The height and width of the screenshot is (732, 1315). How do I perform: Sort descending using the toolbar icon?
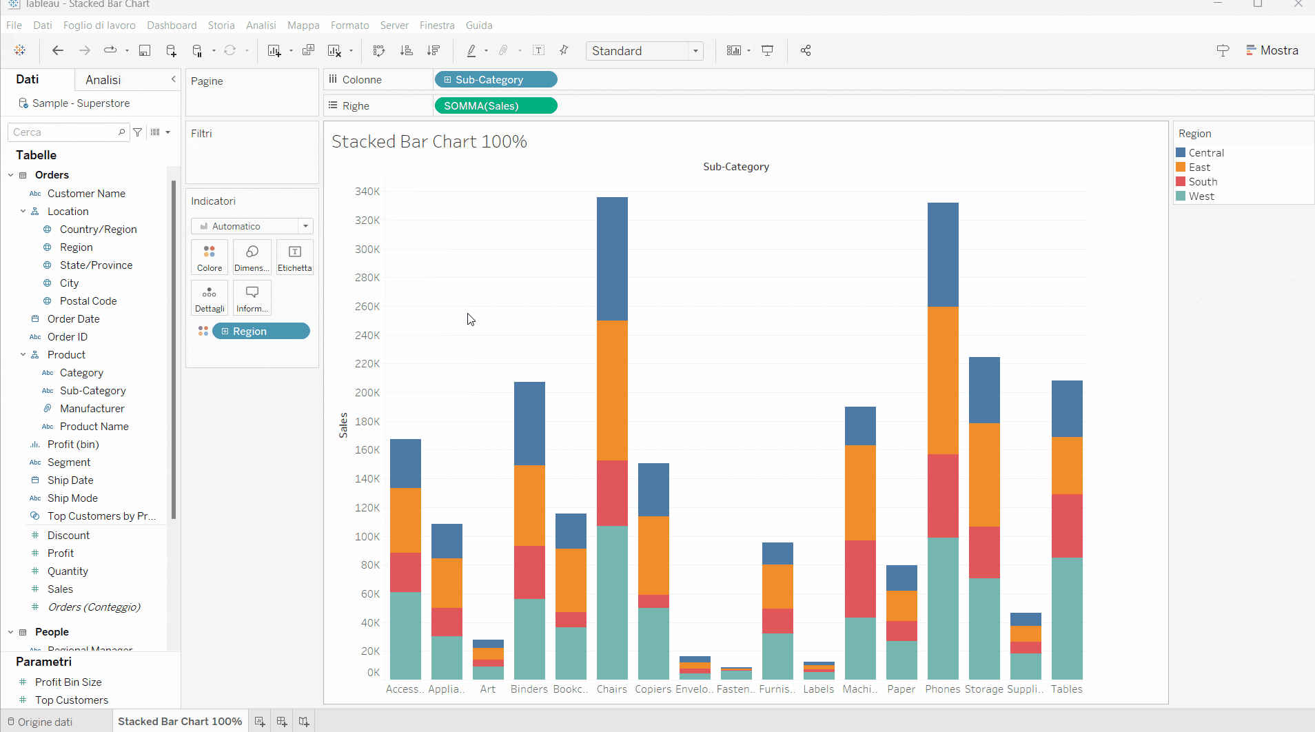434,50
